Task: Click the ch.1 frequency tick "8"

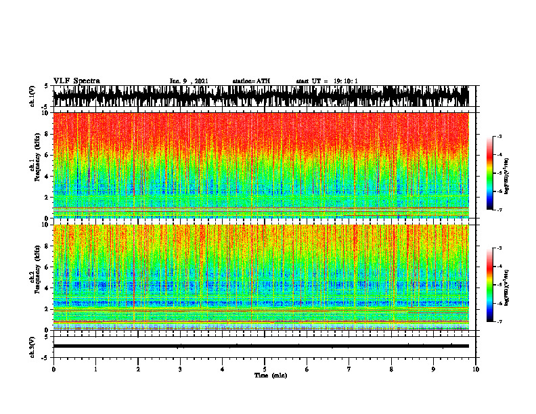Action: (47, 134)
